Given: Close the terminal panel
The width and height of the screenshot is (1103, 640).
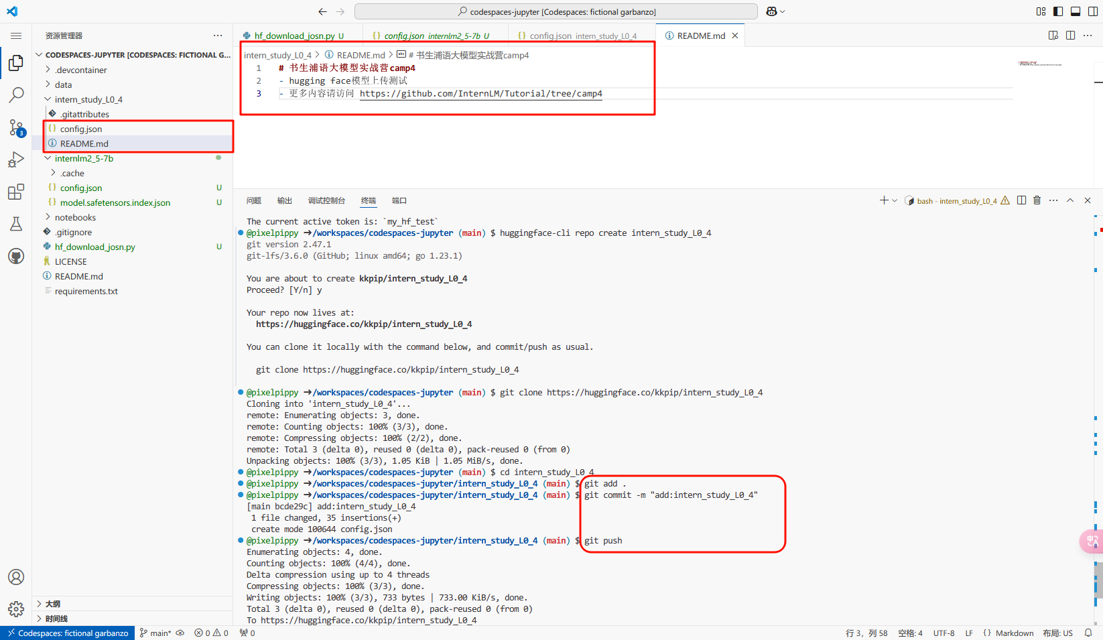Looking at the screenshot, I should (1088, 200).
